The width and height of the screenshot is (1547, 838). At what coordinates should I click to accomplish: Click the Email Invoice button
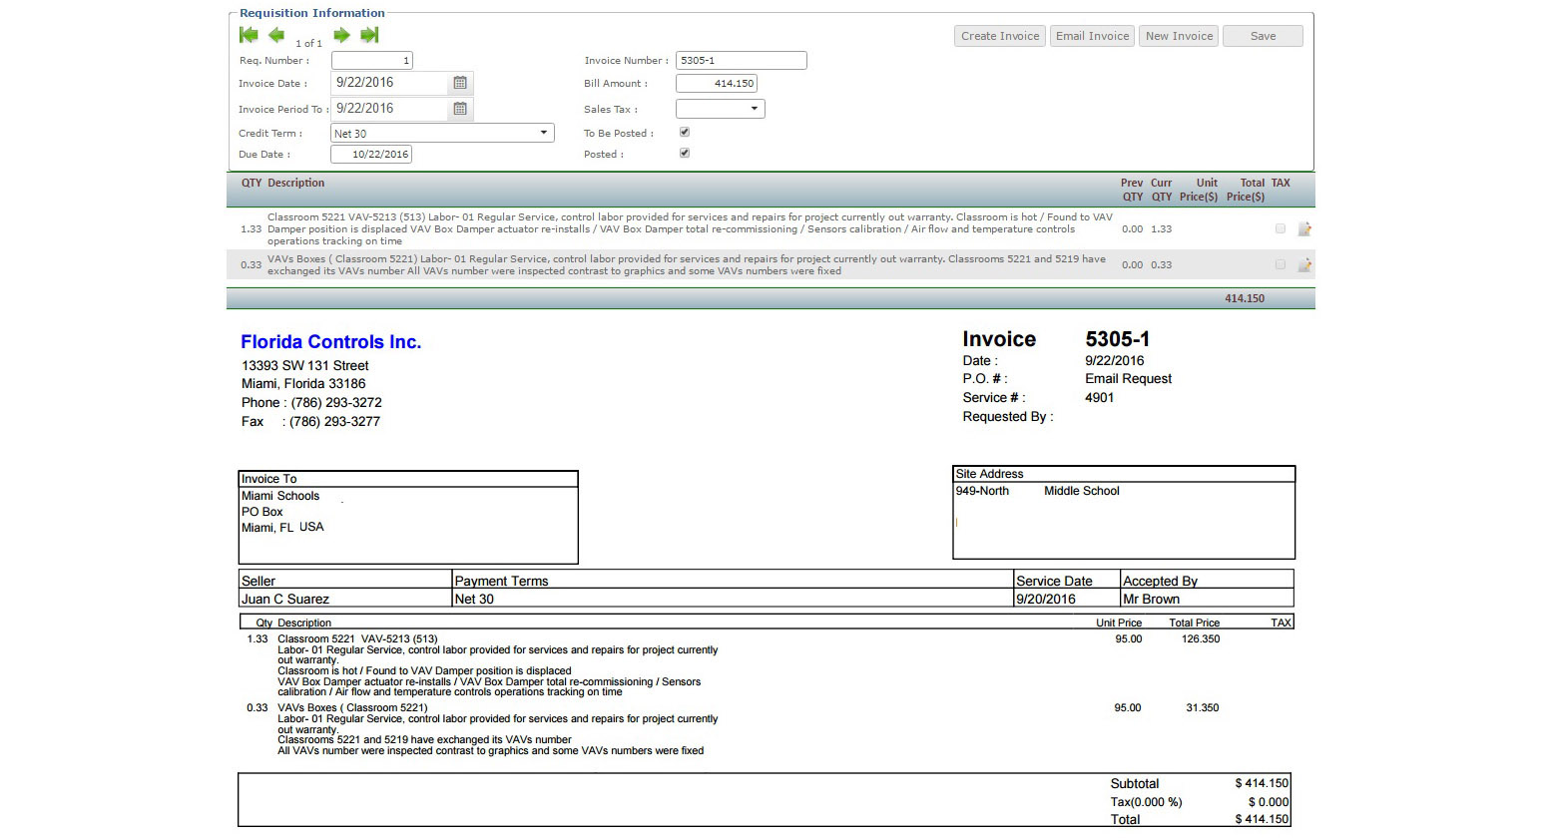tap(1092, 35)
